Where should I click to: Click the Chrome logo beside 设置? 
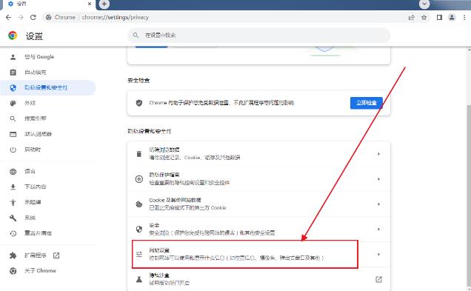click(x=13, y=36)
